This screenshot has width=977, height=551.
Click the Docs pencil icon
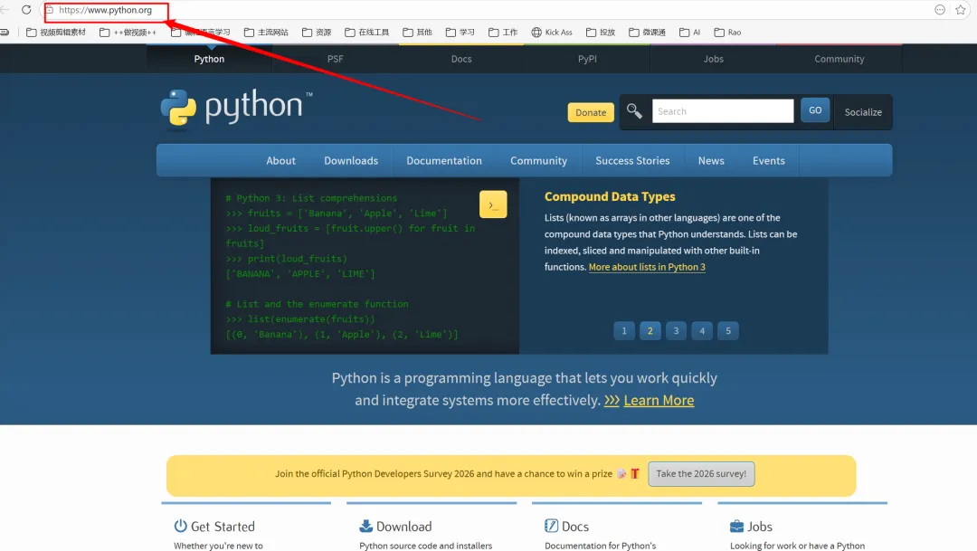[551, 526]
